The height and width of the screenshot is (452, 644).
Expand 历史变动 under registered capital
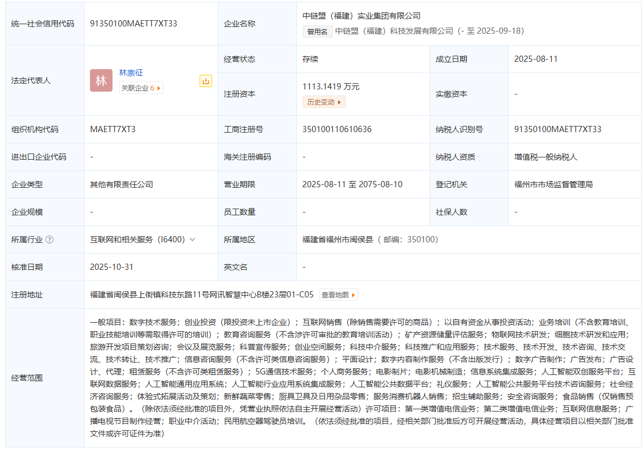tap(324, 102)
